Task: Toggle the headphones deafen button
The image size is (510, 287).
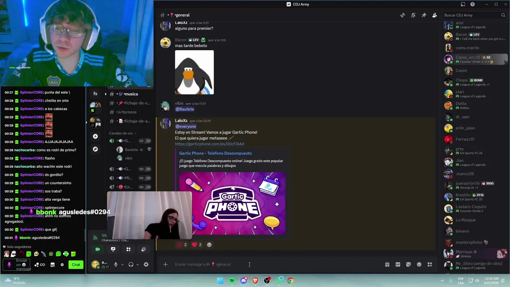Action: tap(131, 264)
